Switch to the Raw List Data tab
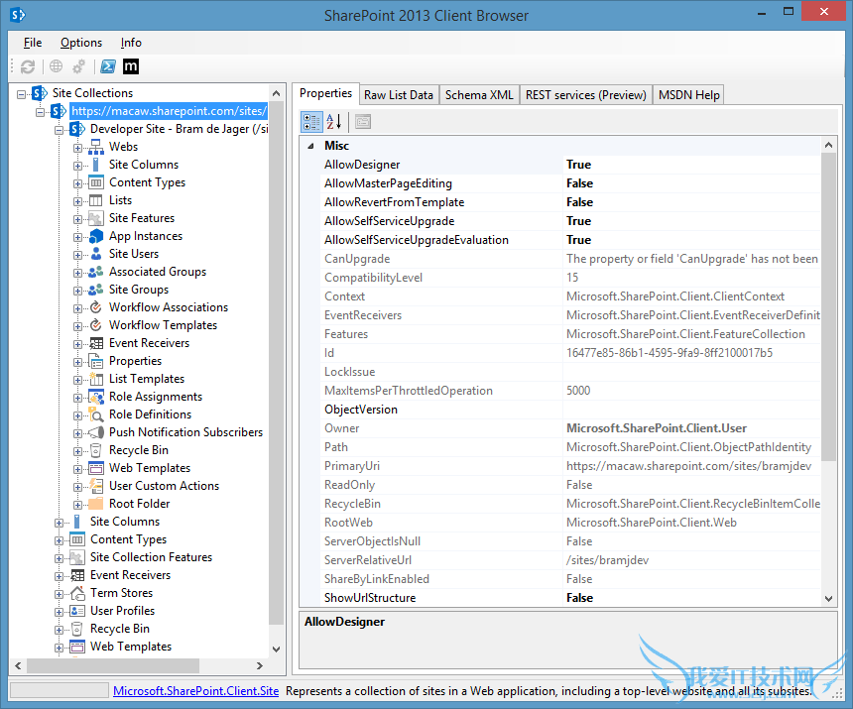 [398, 94]
